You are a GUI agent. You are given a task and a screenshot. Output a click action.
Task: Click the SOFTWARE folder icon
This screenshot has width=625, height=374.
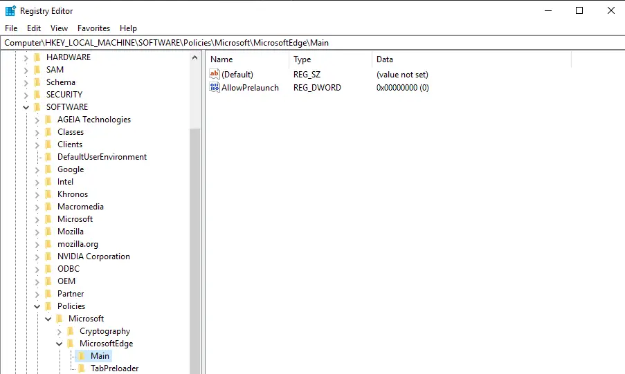[37, 106]
